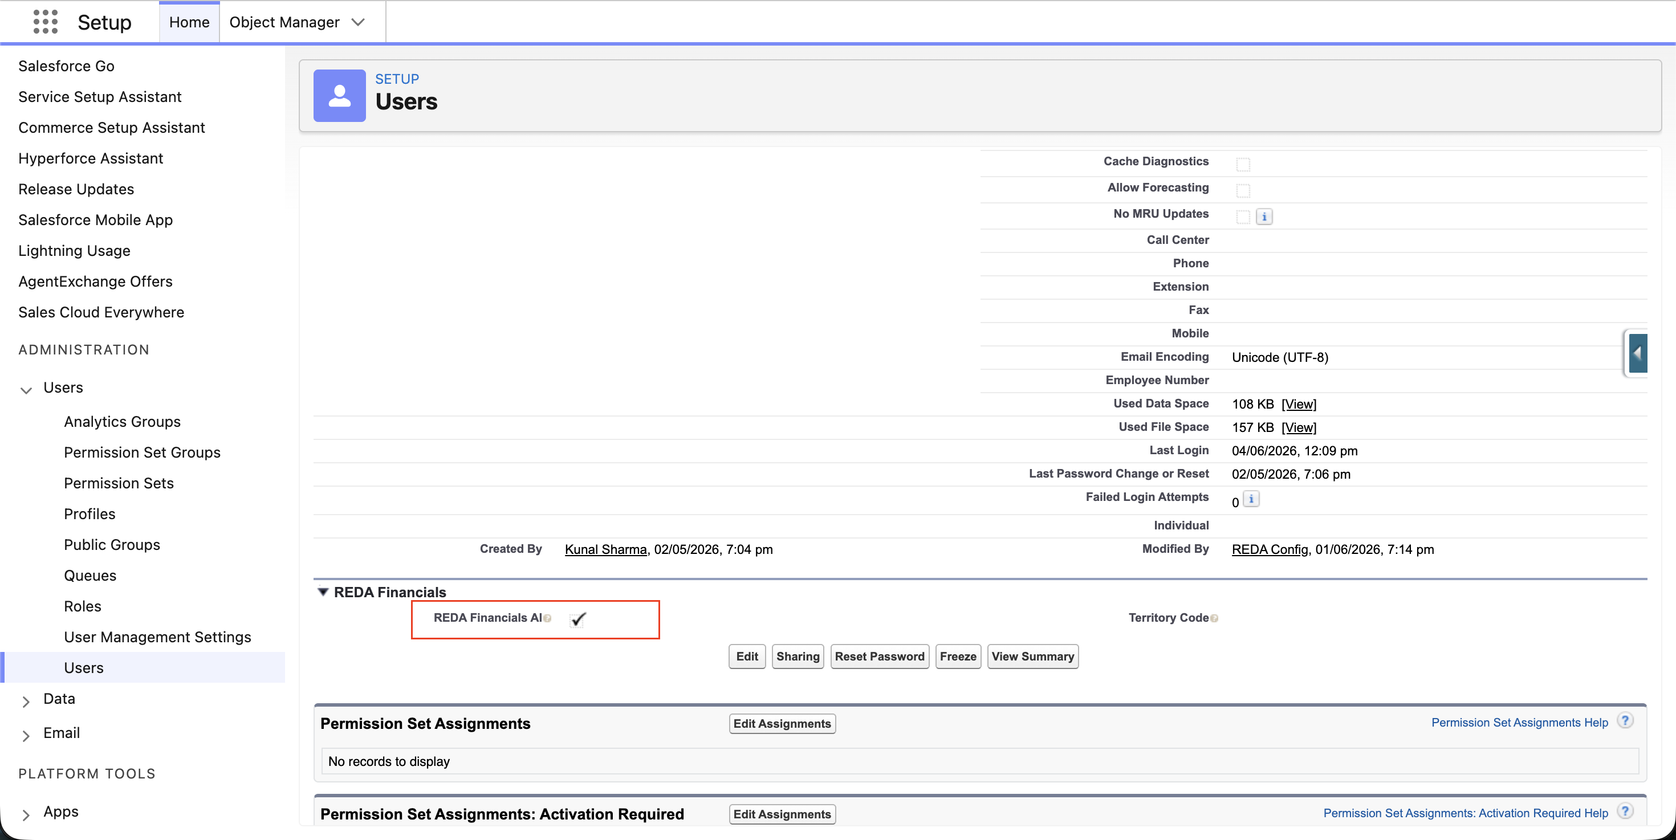Open the collapsed side panel arrow handle

point(1638,353)
